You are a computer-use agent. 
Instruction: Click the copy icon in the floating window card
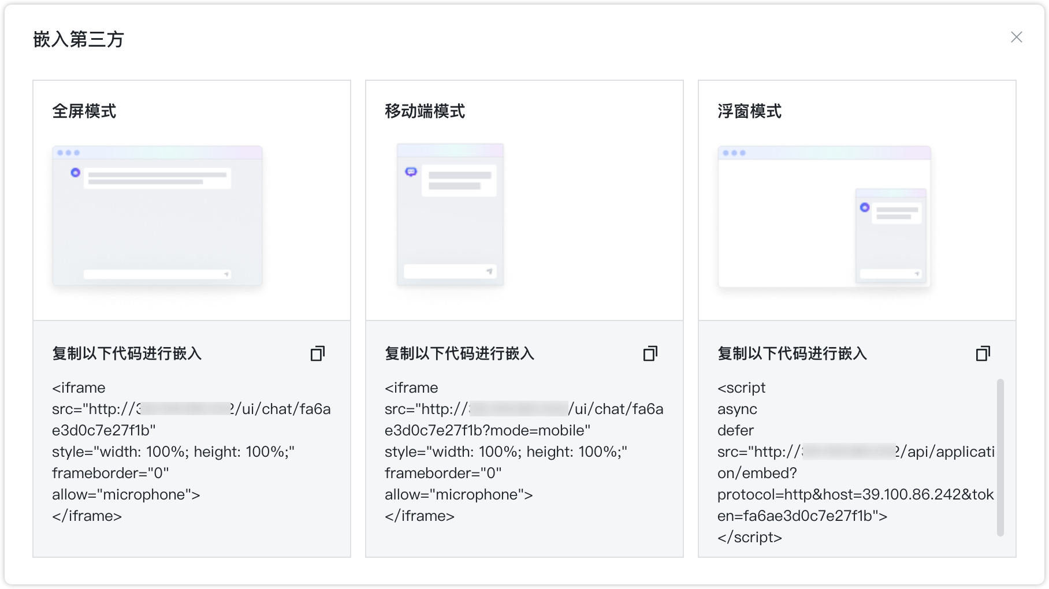pos(983,353)
